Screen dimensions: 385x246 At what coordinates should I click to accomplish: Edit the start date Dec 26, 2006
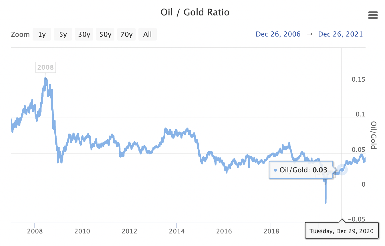point(278,34)
